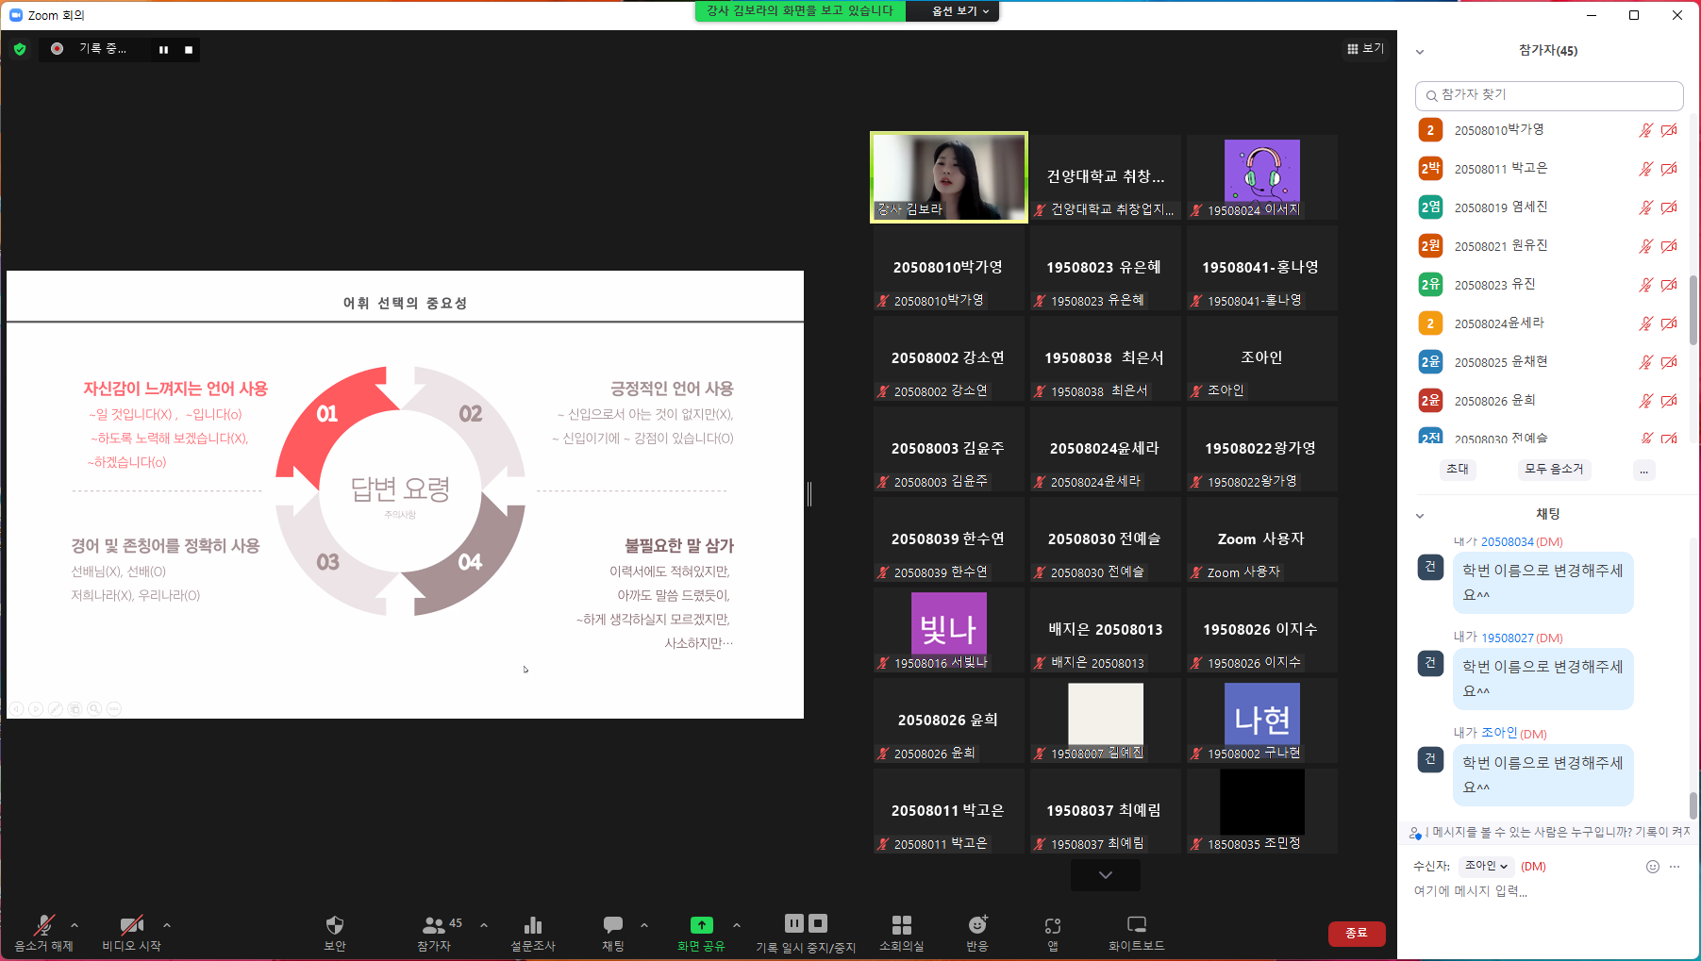Pause recording in the top recording bar
This screenshot has width=1701, height=961.
(x=164, y=50)
